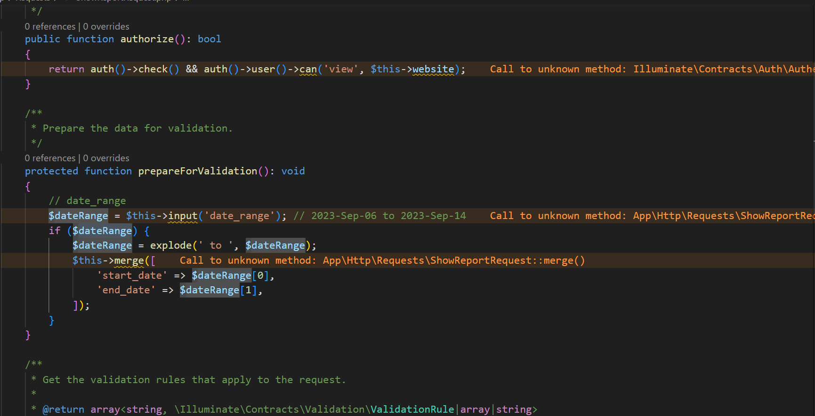
Task: Click the underlined 'website' property
Action: (433, 69)
